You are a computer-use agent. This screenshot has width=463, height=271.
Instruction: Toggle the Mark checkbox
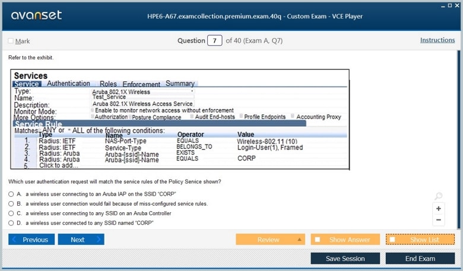tap(11, 41)
